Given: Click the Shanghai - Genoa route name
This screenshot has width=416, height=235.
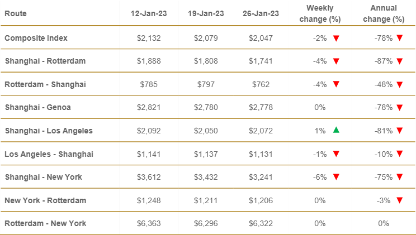Looking at the screenshot, I should [x=37, y=108].
